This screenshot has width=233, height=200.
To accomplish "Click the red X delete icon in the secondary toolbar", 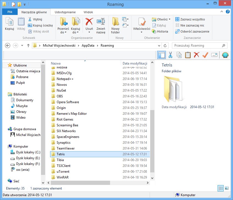I will tap(196, 55).
